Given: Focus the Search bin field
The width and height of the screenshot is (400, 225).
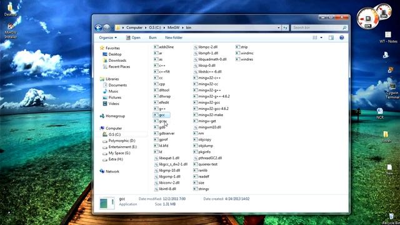Looking at the screenshot, I should click(x=319, y=27).
